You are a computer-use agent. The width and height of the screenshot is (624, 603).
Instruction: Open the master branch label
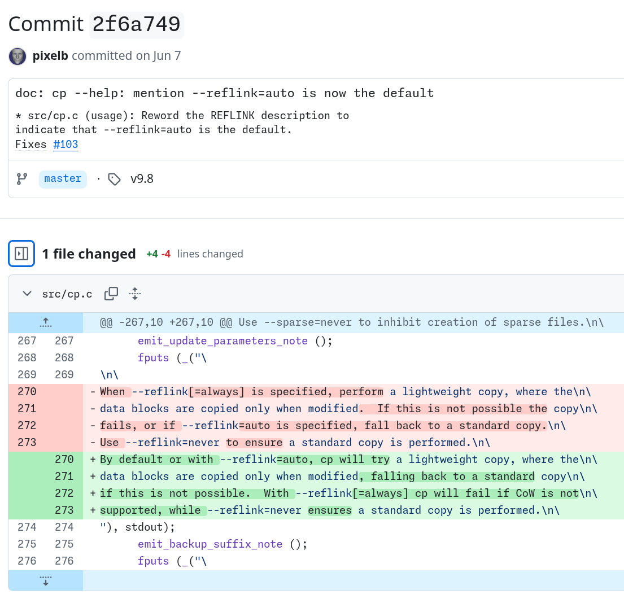tap(63, 179)
